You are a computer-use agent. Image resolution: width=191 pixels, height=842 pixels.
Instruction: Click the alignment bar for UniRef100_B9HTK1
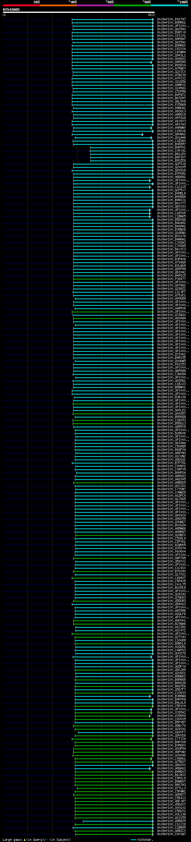tap(122, 148)
